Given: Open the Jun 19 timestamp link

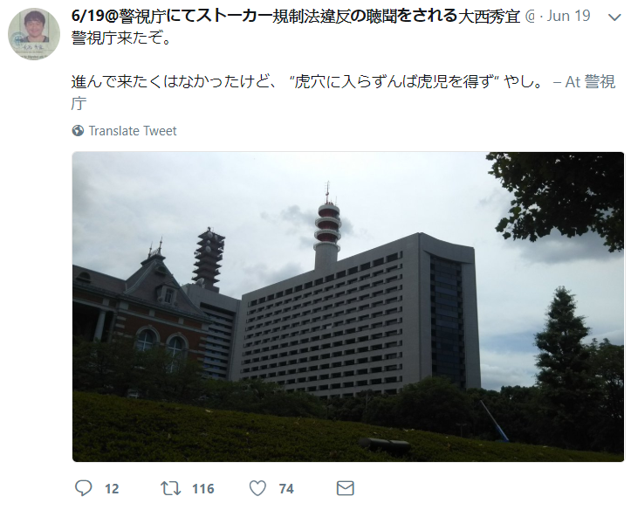Looking at the screenshot, I should 569,16.
